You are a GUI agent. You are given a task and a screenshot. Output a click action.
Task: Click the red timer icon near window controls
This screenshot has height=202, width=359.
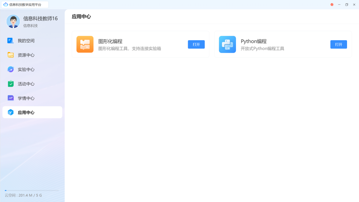coord(332,4)
